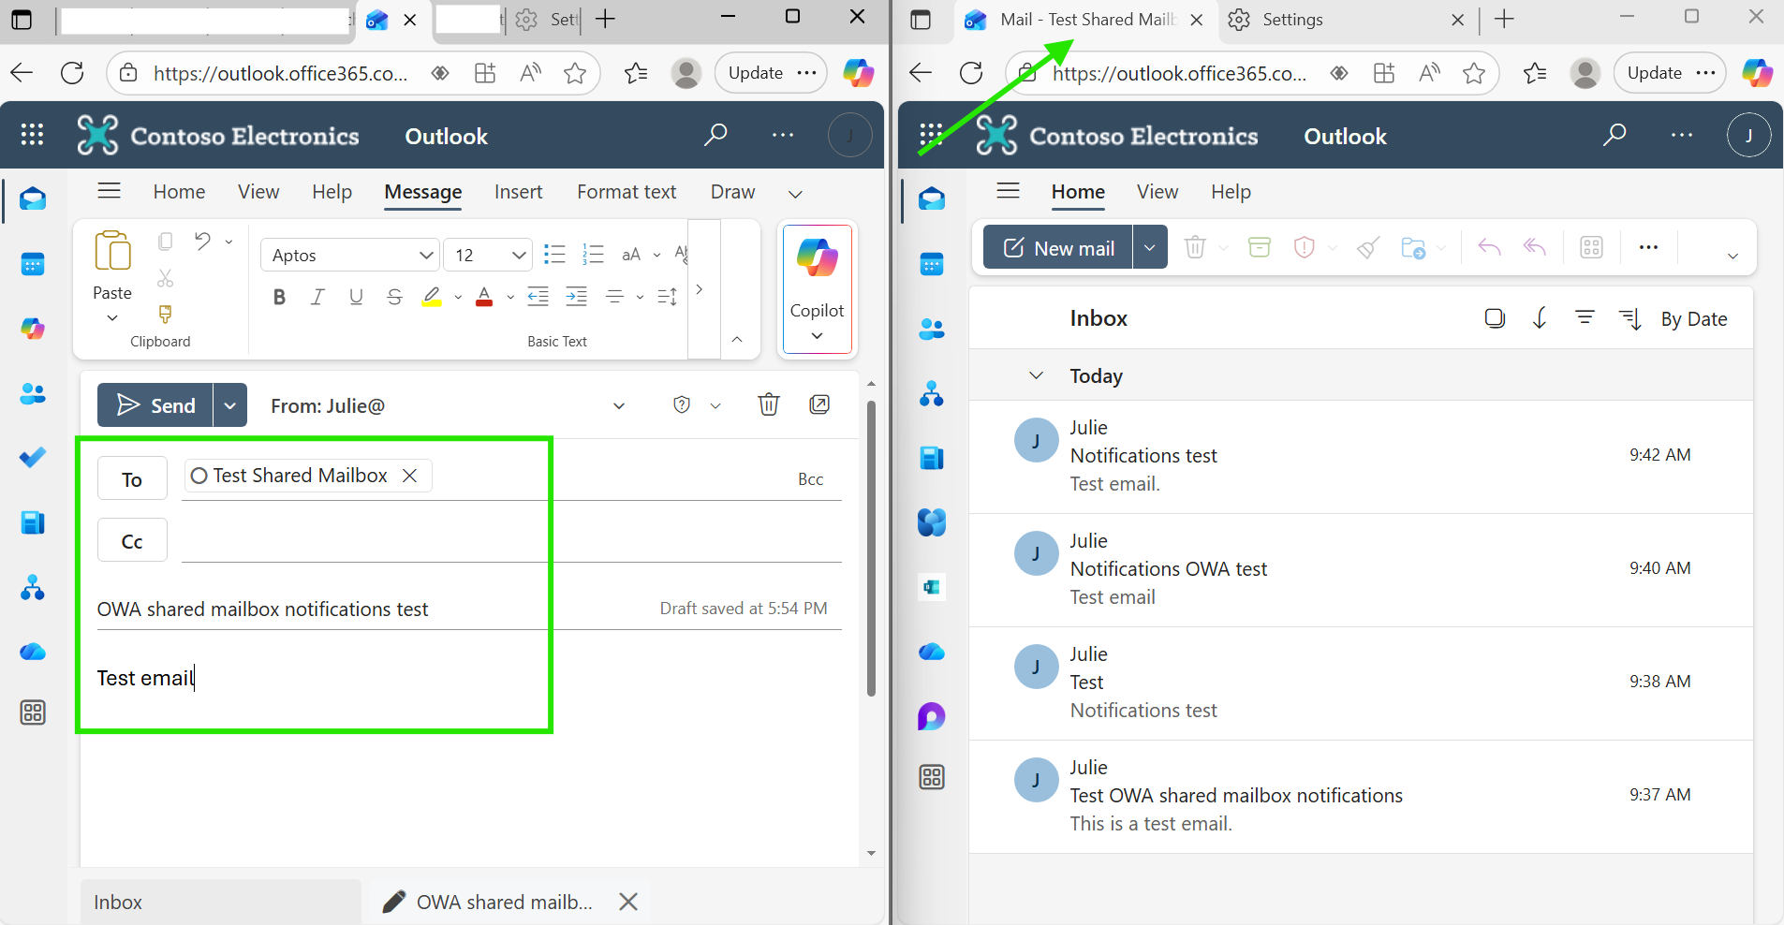Expand the Send button dropdown
The height and width of the screenshot is (925, 1784).
[x=229, y=404]
